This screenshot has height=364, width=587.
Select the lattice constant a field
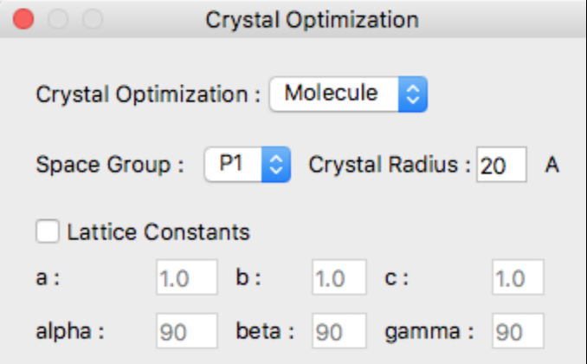(x=187, y=279)
